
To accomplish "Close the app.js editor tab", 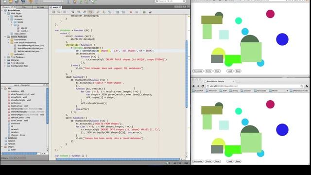I will 60,7.
